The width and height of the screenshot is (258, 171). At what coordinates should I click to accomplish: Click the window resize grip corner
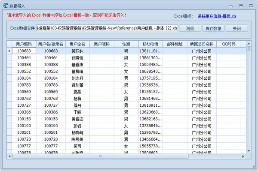point(254,167)
